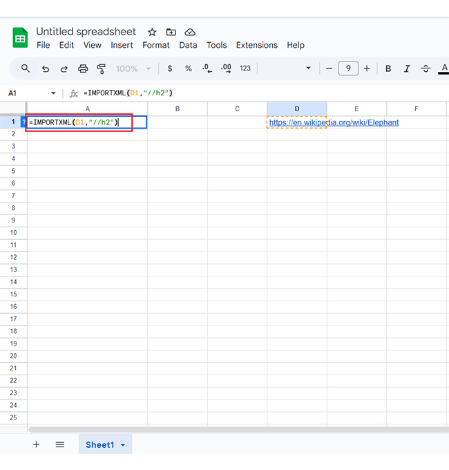Image resolution: width=449 pixels, height=470 pixels.
Task: Search the menus with magnifier icon
Action: tap(26, 68)
